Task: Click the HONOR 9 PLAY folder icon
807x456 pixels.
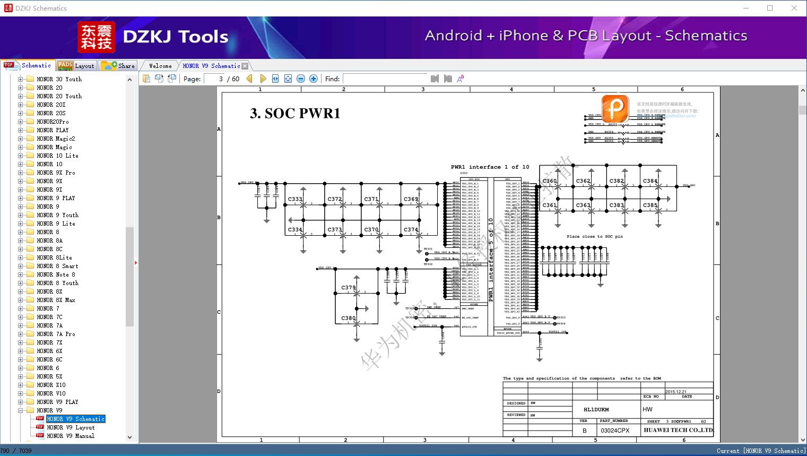Action: click(30, 198)
